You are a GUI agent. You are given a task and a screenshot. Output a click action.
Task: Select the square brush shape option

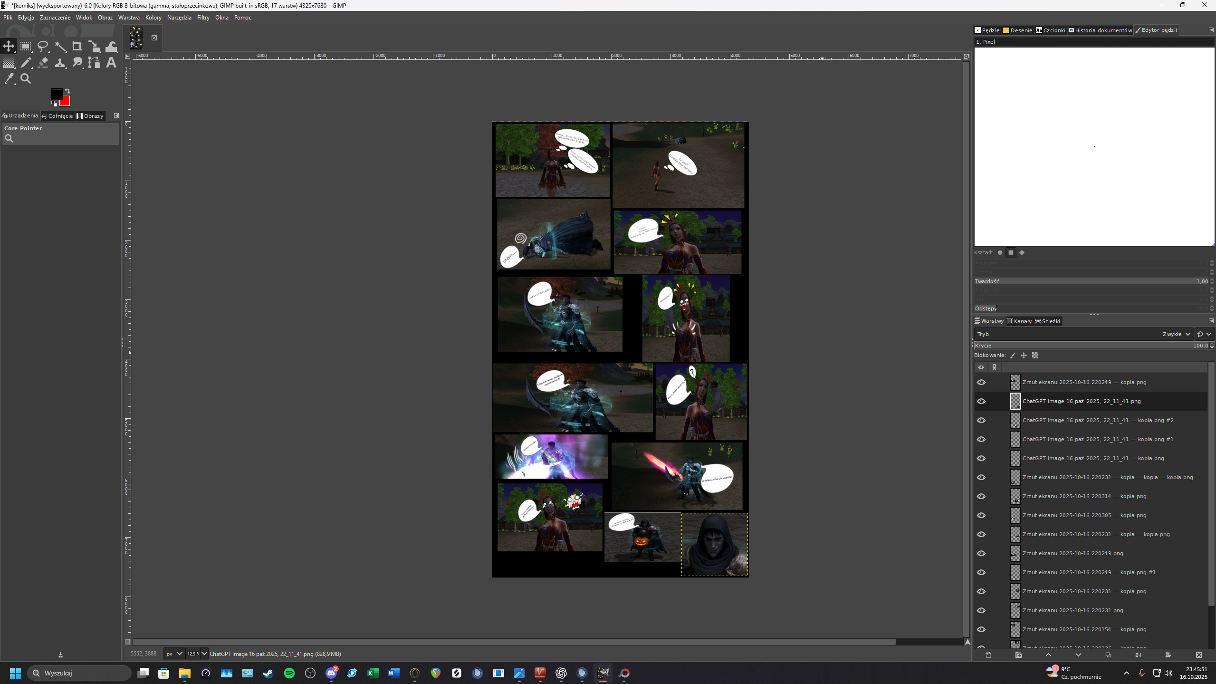tap(1011, 253)
